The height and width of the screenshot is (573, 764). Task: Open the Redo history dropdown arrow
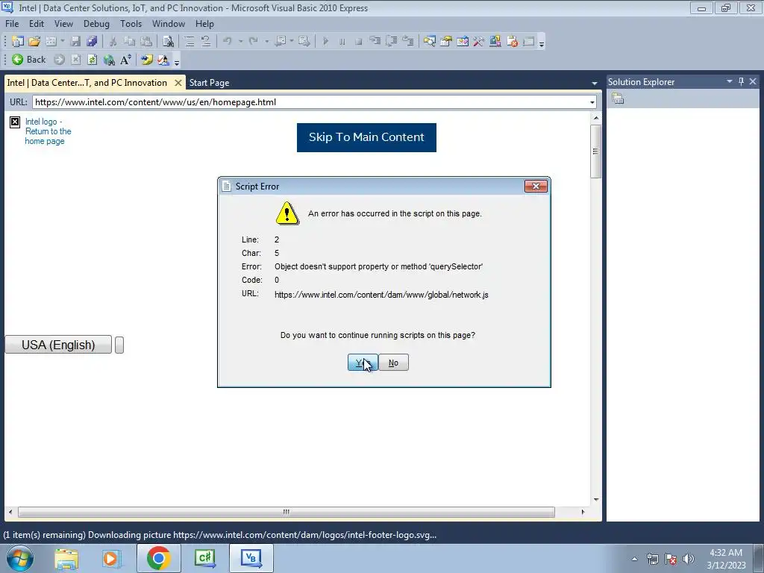tap(266, 42)
